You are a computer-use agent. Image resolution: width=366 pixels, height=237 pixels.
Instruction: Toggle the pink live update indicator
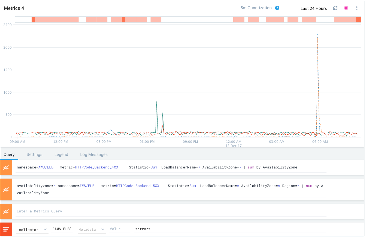coord(346,8)
